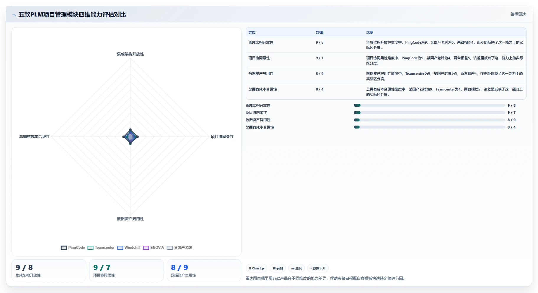Toggle ENOVIA legend swatch
Image resolution: width=538 pixels, height=293 pixels.
click(x=146, y=248)
